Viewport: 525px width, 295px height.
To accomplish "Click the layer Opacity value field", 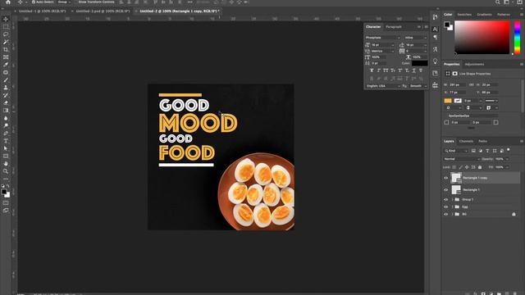I will [500, 159].
